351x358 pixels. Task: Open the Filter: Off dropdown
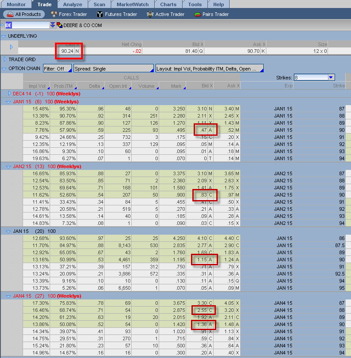57,69
